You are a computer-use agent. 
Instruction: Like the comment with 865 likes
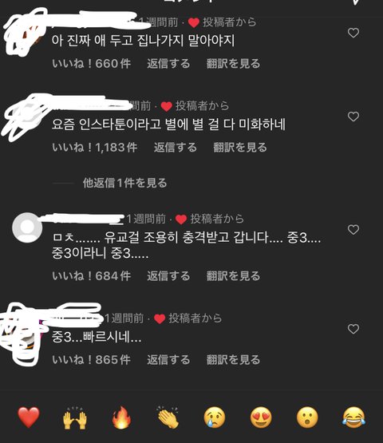[x=353, y=329]
